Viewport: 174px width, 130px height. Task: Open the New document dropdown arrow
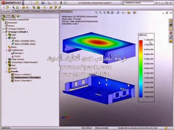[33, 3]
